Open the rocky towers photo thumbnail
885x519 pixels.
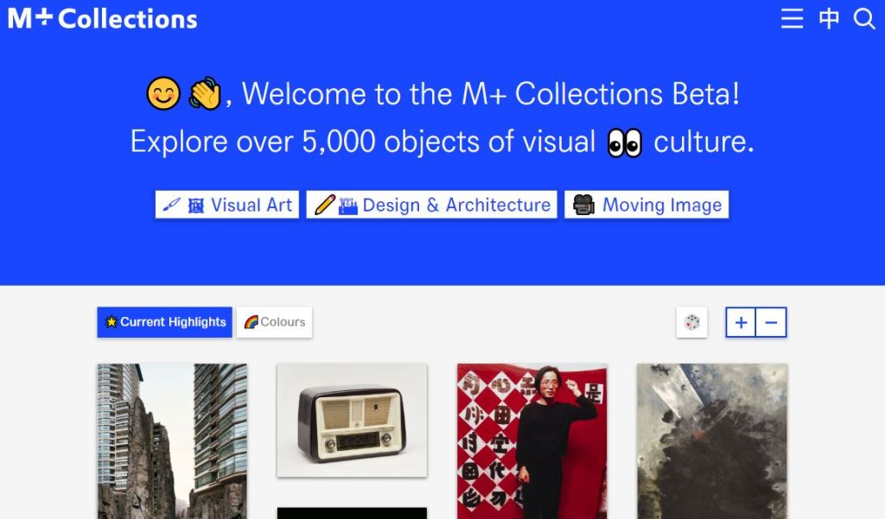[x=172, y=441]
